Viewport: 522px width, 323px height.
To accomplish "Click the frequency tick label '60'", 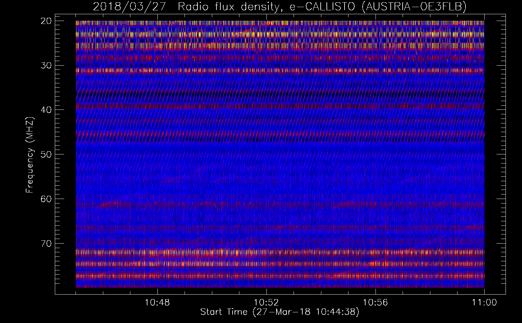I will pos(46,199).
